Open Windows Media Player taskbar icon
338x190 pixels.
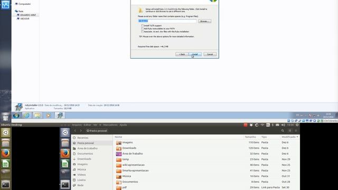click(x=49, y=116)
